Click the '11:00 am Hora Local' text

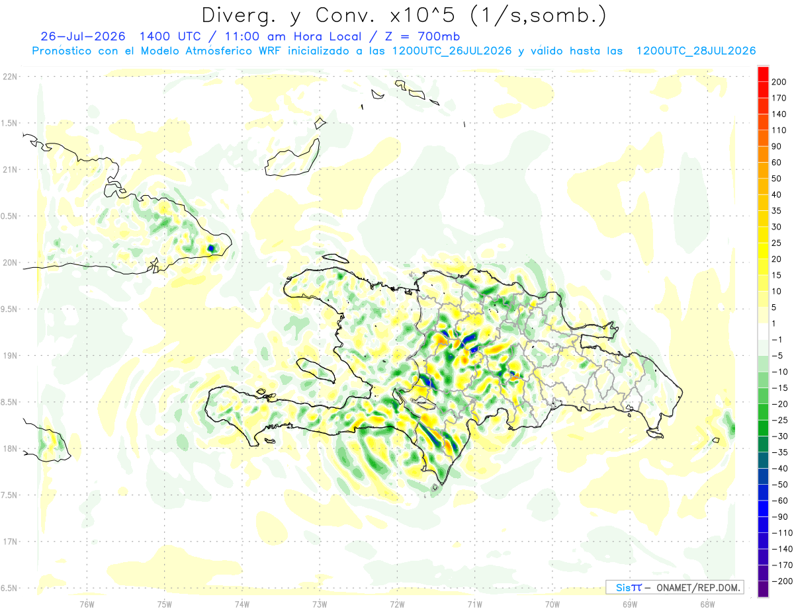(x=294, y=36)
